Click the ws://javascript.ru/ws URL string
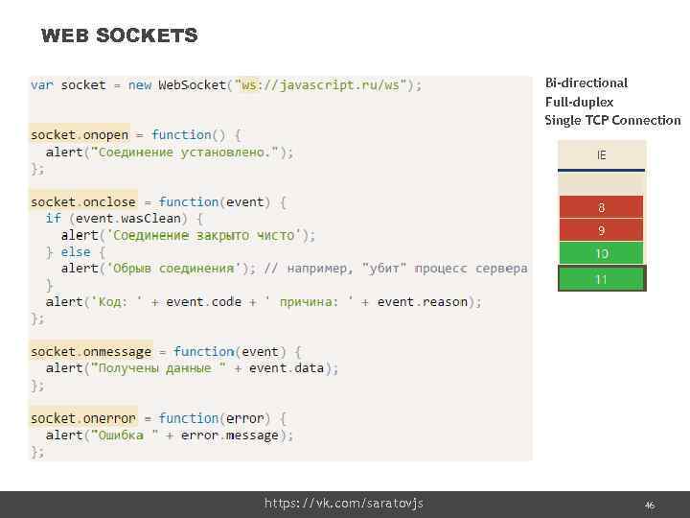Viewport: 690px width, 518px height. [326, 85]
